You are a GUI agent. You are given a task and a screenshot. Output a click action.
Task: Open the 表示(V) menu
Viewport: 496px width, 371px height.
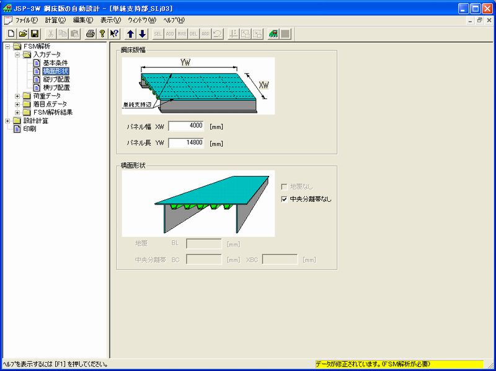(111, 20)
